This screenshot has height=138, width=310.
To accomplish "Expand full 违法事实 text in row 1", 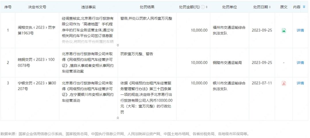I will pyautogui.click(x=118, y=45).
